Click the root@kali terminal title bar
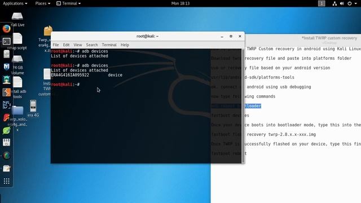Screen dimensions: 361x203 (x=147, y=36)
